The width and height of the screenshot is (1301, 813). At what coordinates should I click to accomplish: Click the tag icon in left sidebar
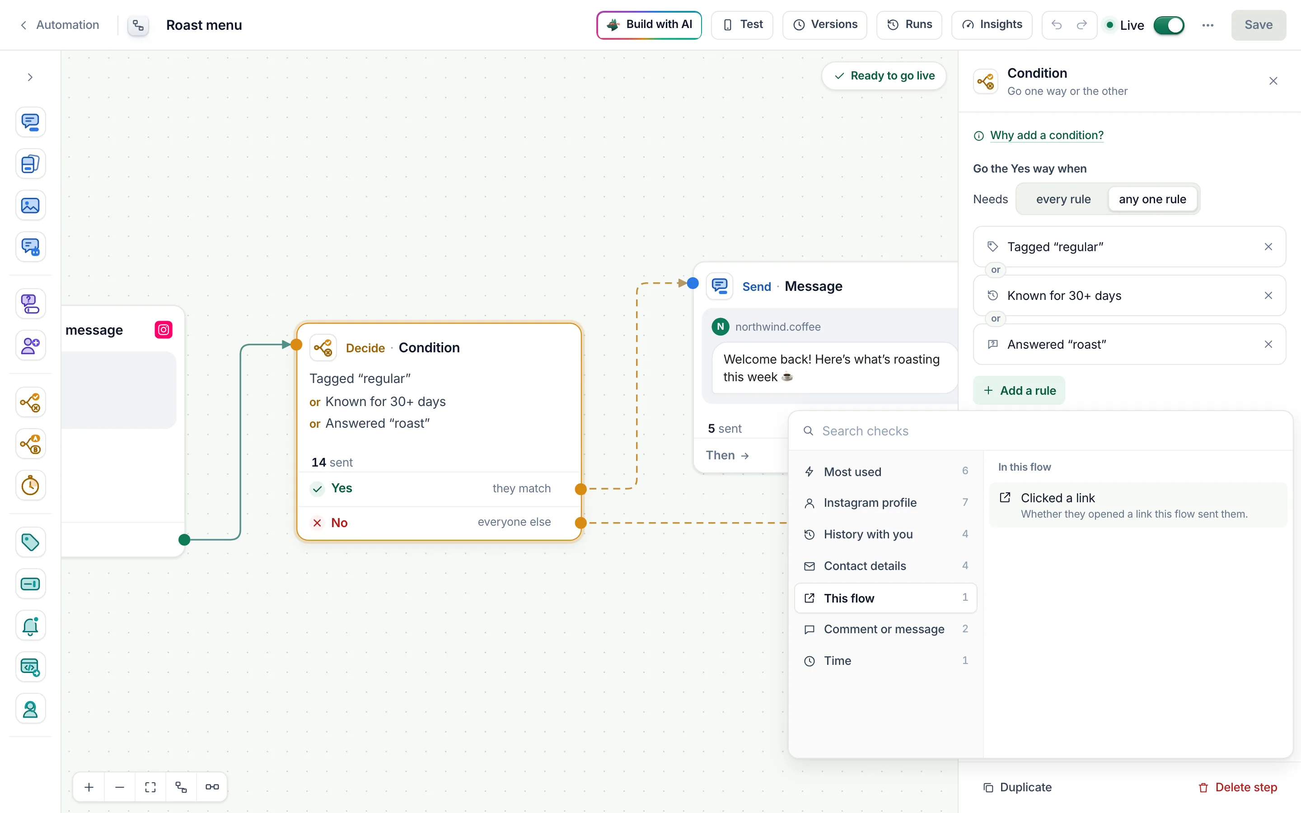tap(30, 542)
